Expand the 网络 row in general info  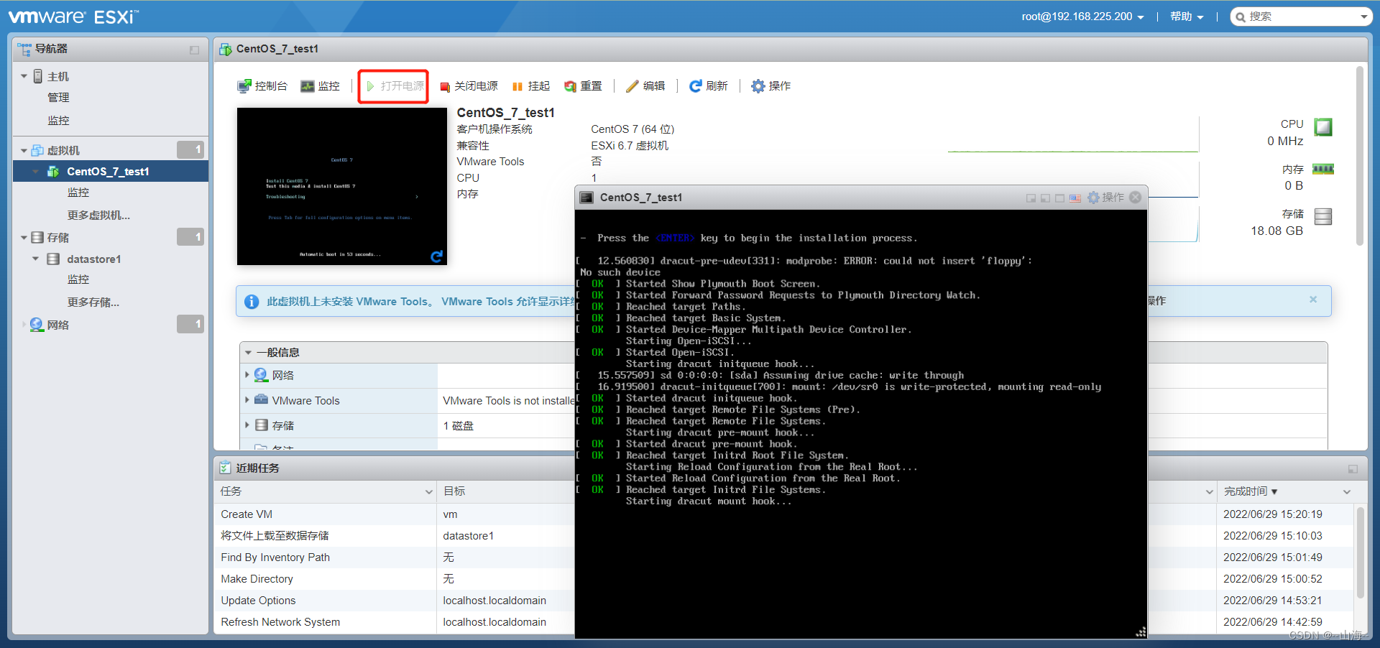coord(247,375)
